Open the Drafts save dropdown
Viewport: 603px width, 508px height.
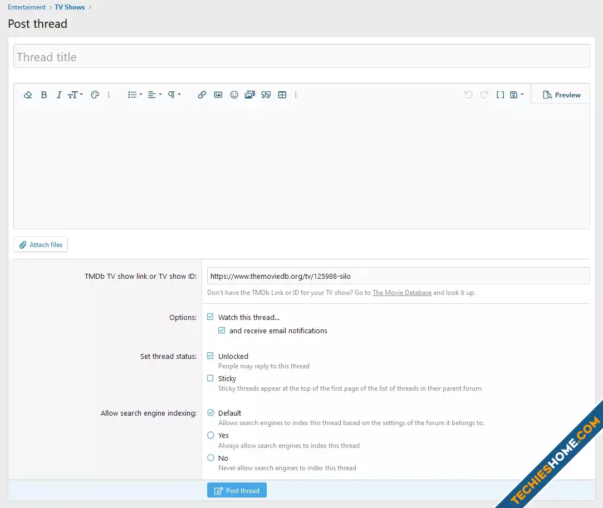517,95
